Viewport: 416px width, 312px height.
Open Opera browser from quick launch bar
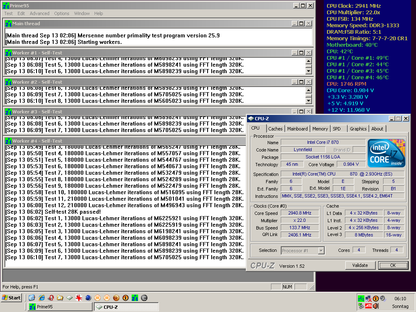pos(50,298)
